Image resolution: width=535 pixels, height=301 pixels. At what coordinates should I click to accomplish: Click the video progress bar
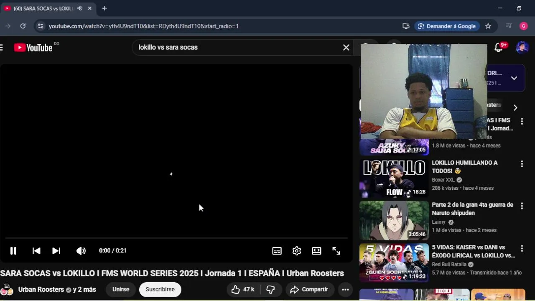[176, 238]
